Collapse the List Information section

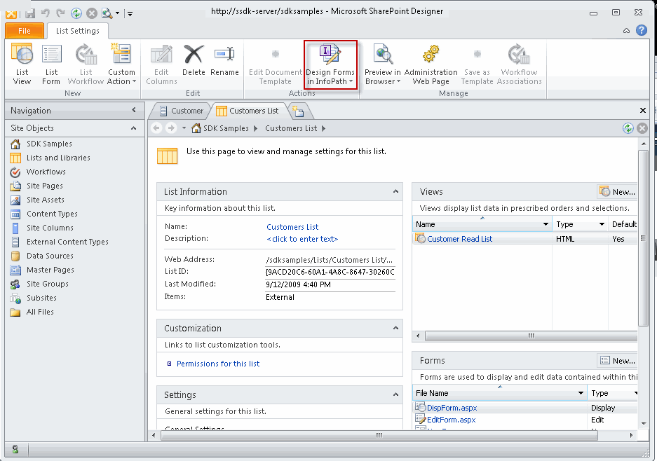tap(394, 191)
